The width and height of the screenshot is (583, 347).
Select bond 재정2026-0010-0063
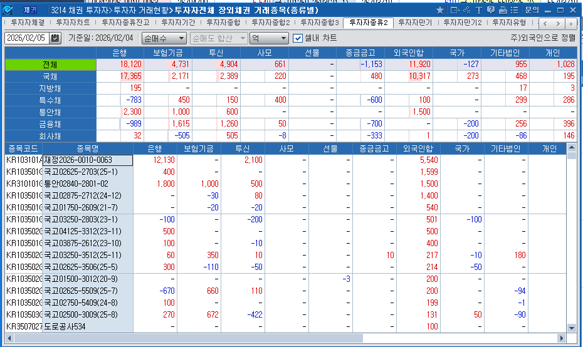[x=88, y=160]
